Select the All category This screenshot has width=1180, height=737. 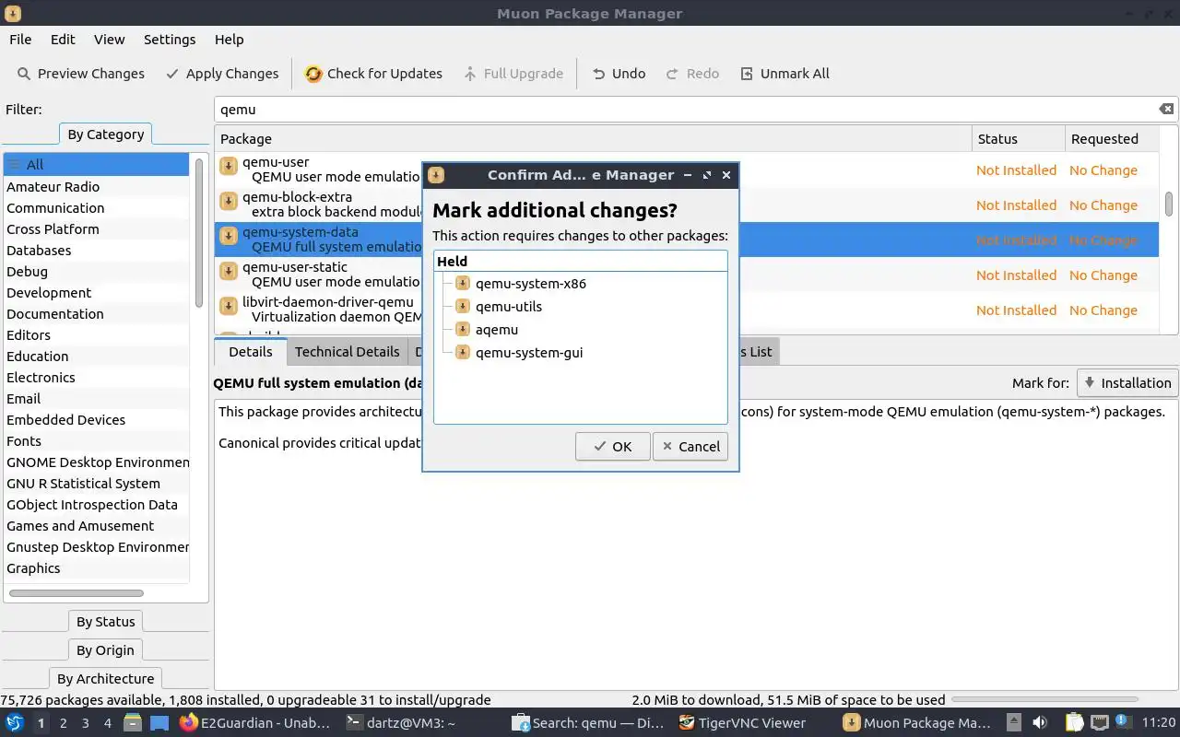[97, 165]
